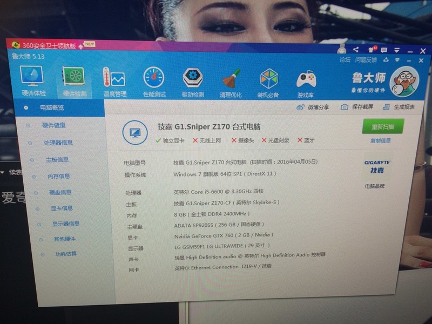
Task: Open 问题反馈 feedback link
Action: (366, 59)
